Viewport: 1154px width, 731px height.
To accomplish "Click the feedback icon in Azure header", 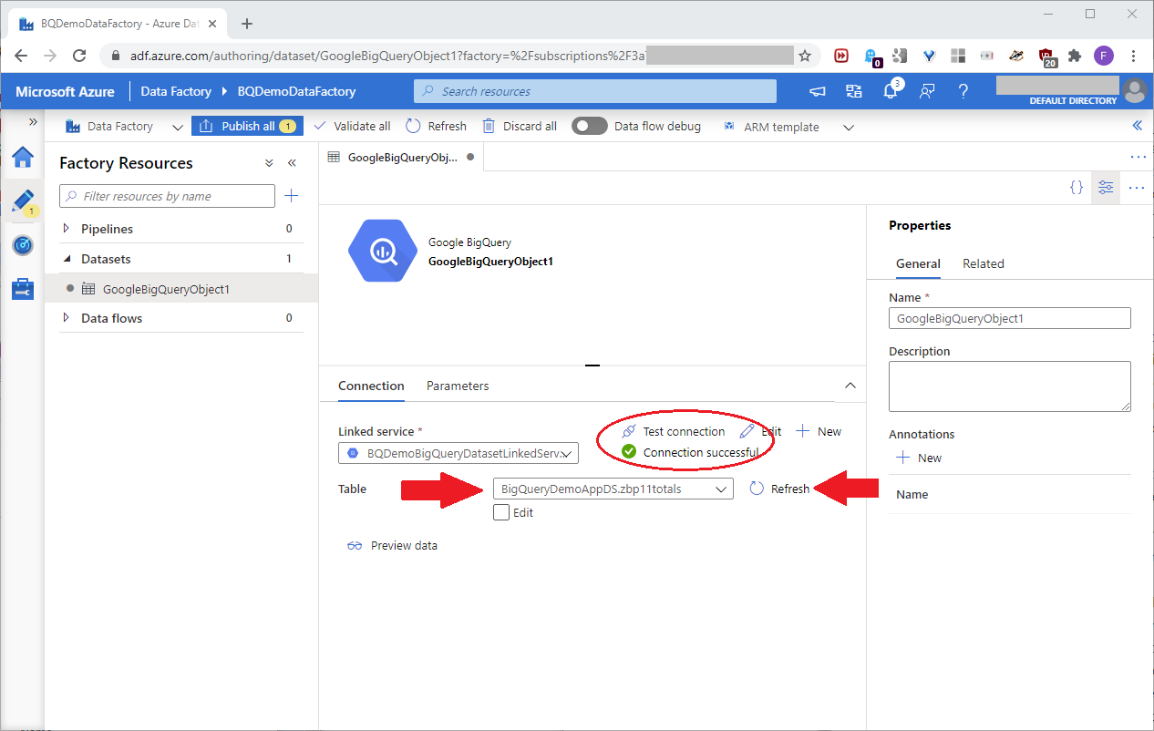I will pos(927,91).
